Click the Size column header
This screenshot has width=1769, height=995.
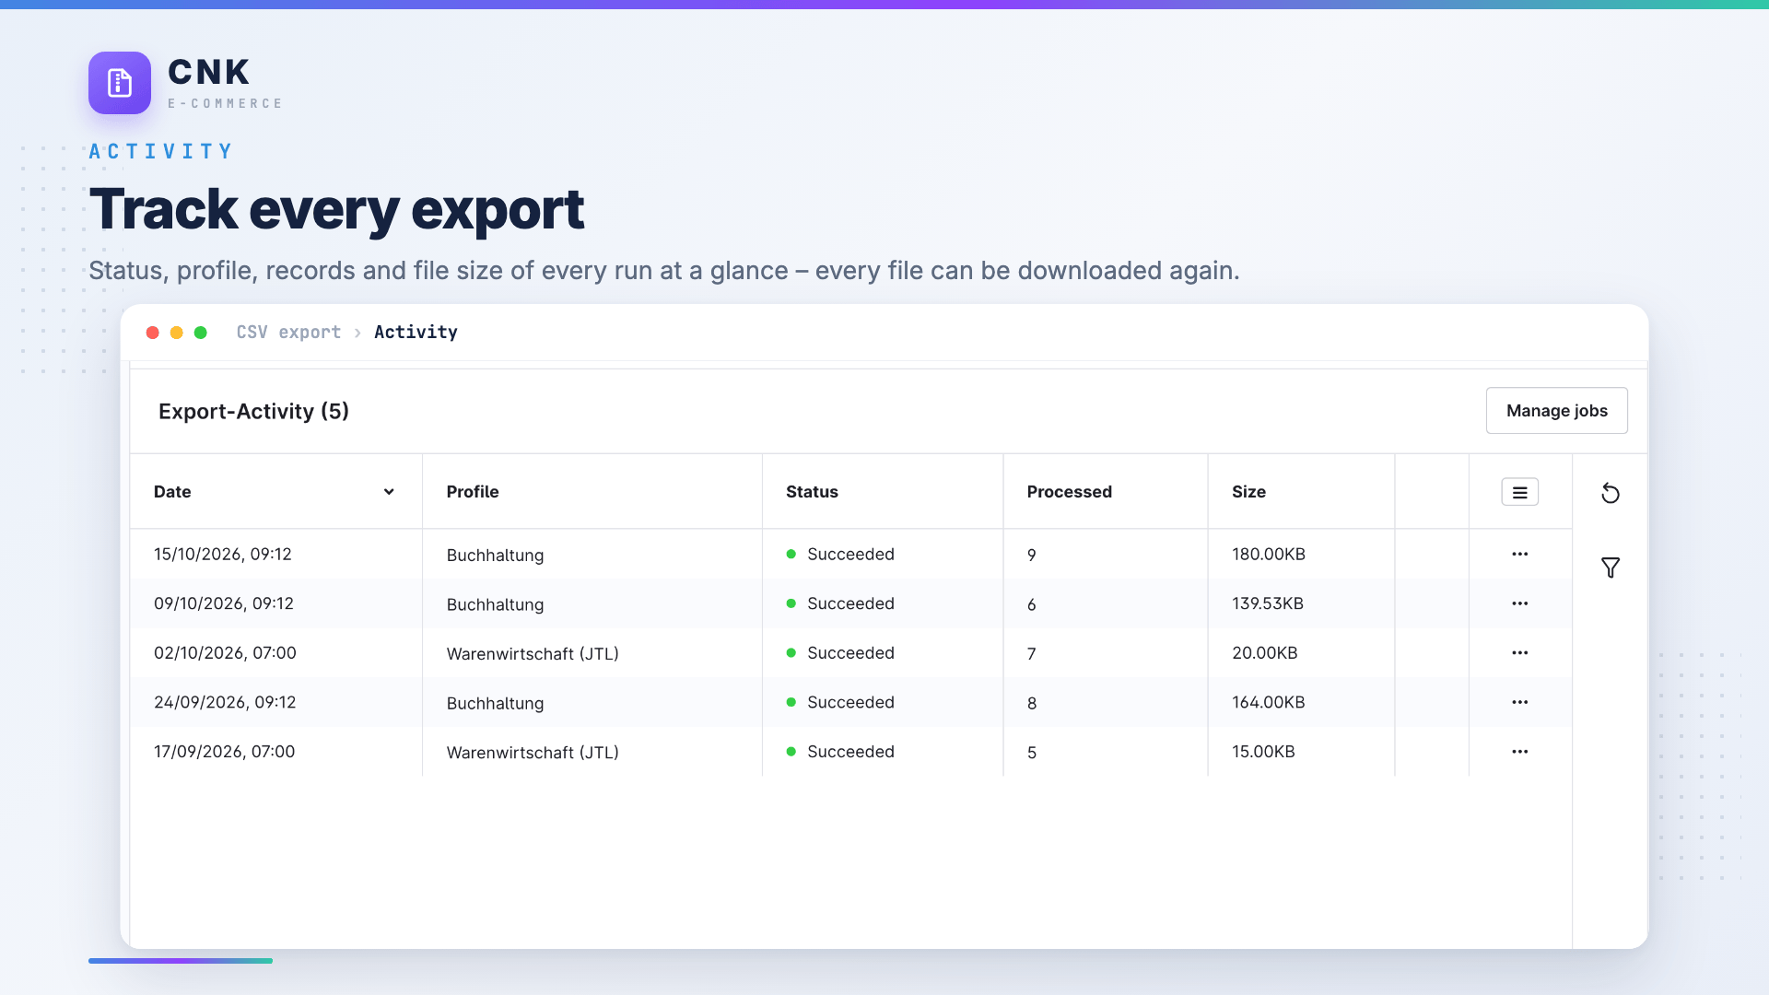(1248, 492)
